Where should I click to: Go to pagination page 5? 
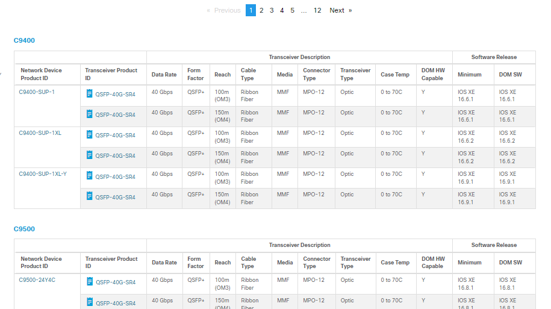click(x=292, y=11)
